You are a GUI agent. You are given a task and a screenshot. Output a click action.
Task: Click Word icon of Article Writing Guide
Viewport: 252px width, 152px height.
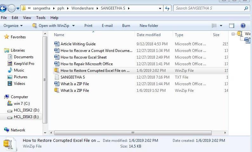pyautogui.click(x=56, y=44)
